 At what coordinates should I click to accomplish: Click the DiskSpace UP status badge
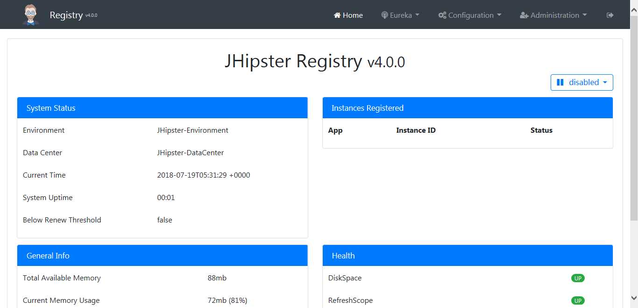pyautogui.click(x=578, y=278)
